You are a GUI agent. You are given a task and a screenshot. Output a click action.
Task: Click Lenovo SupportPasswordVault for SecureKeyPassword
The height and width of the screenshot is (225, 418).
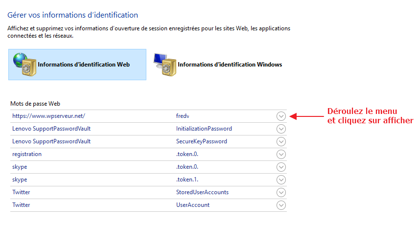pyautogui.click(x=51, y=141)
